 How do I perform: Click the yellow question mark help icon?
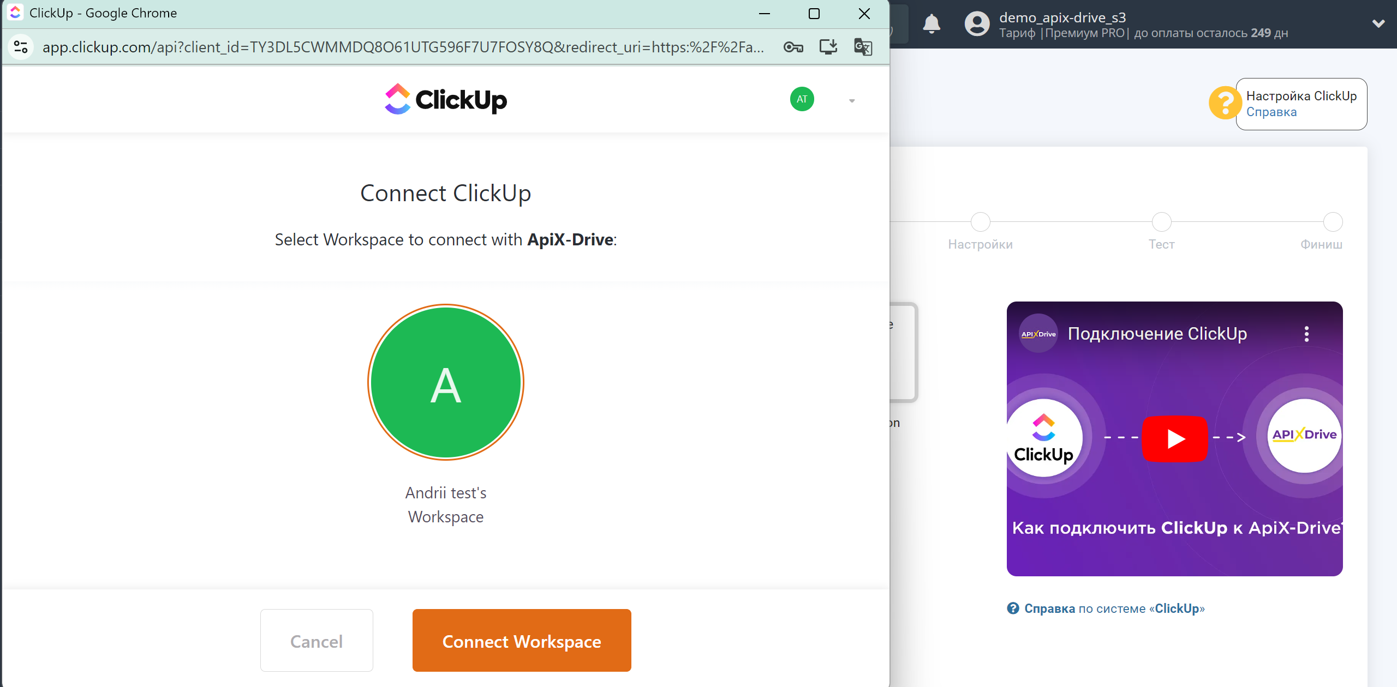(1225, 103)
